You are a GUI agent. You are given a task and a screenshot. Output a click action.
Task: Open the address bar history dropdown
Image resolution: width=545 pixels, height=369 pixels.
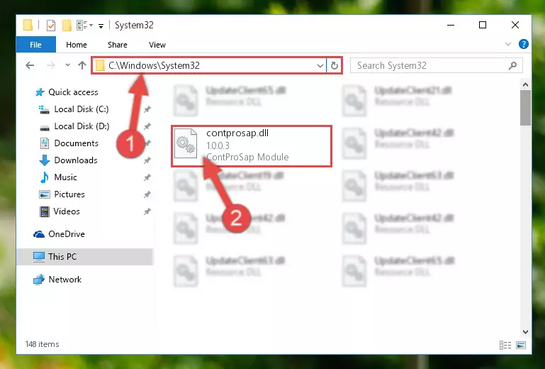(320, 65)
